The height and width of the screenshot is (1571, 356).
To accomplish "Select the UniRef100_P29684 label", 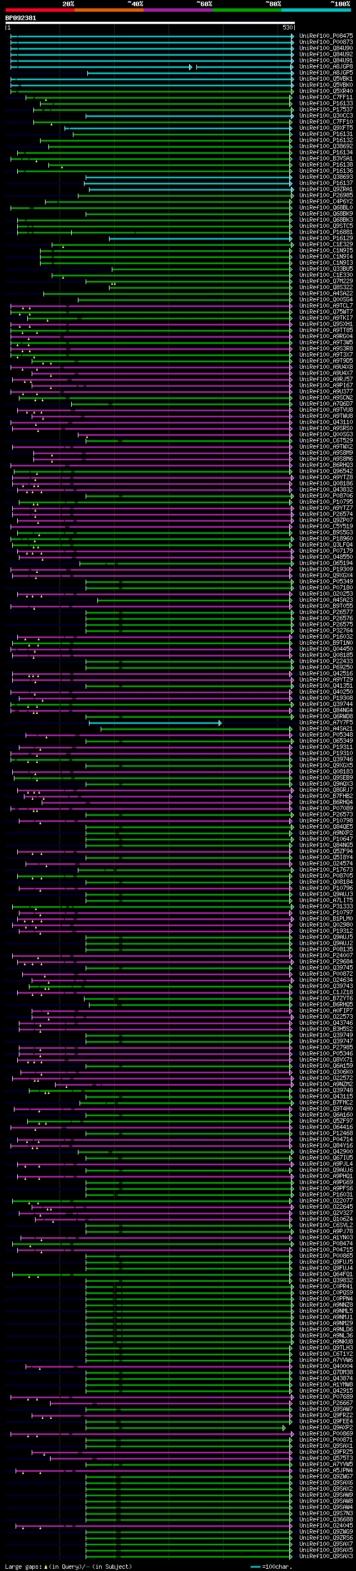I will (326, 962).
